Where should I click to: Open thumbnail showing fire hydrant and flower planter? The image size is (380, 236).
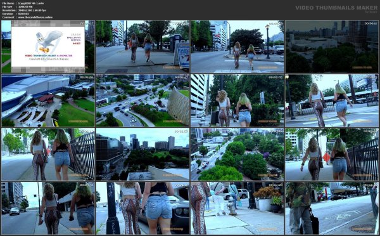237,208
